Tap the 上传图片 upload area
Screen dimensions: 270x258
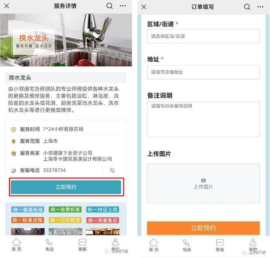203,184
